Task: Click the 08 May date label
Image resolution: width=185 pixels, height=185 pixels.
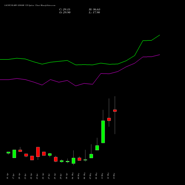Action: coord(96,176)
